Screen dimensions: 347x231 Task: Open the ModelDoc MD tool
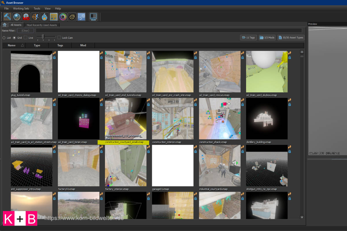tap(26, 17)
